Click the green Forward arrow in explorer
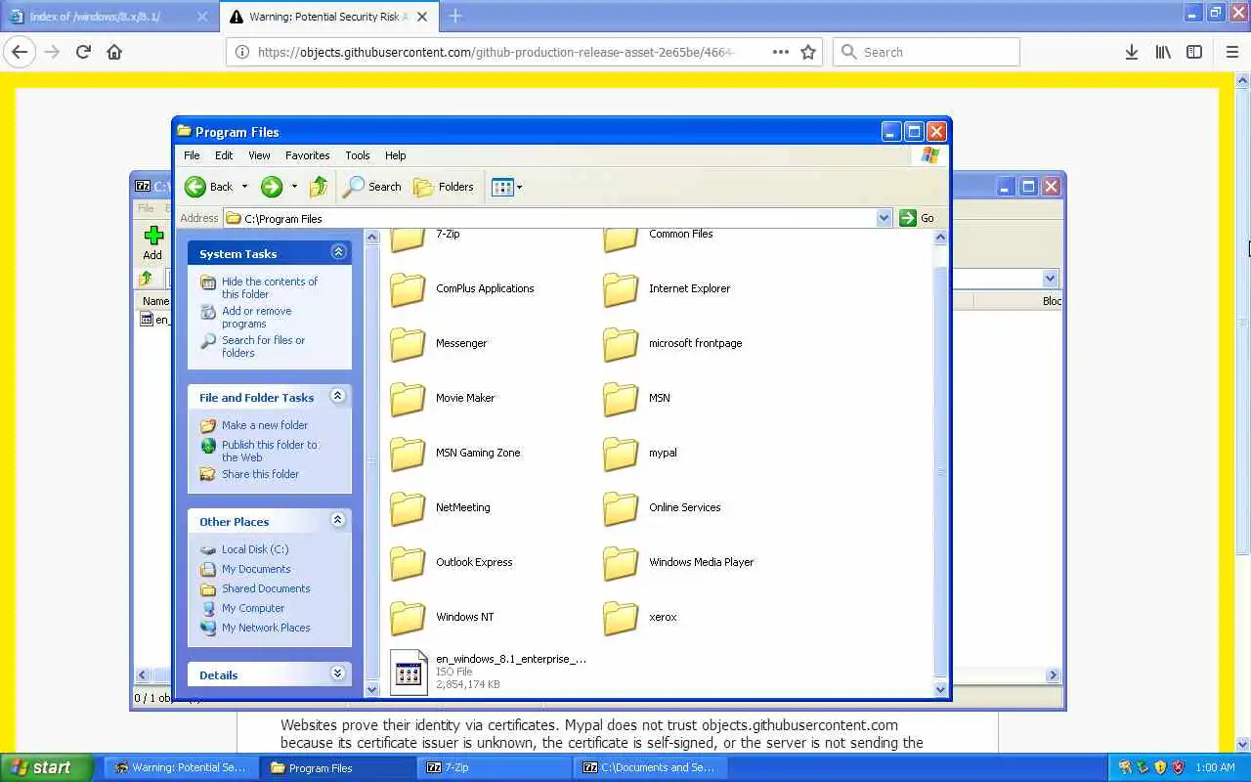 [272, 187]
